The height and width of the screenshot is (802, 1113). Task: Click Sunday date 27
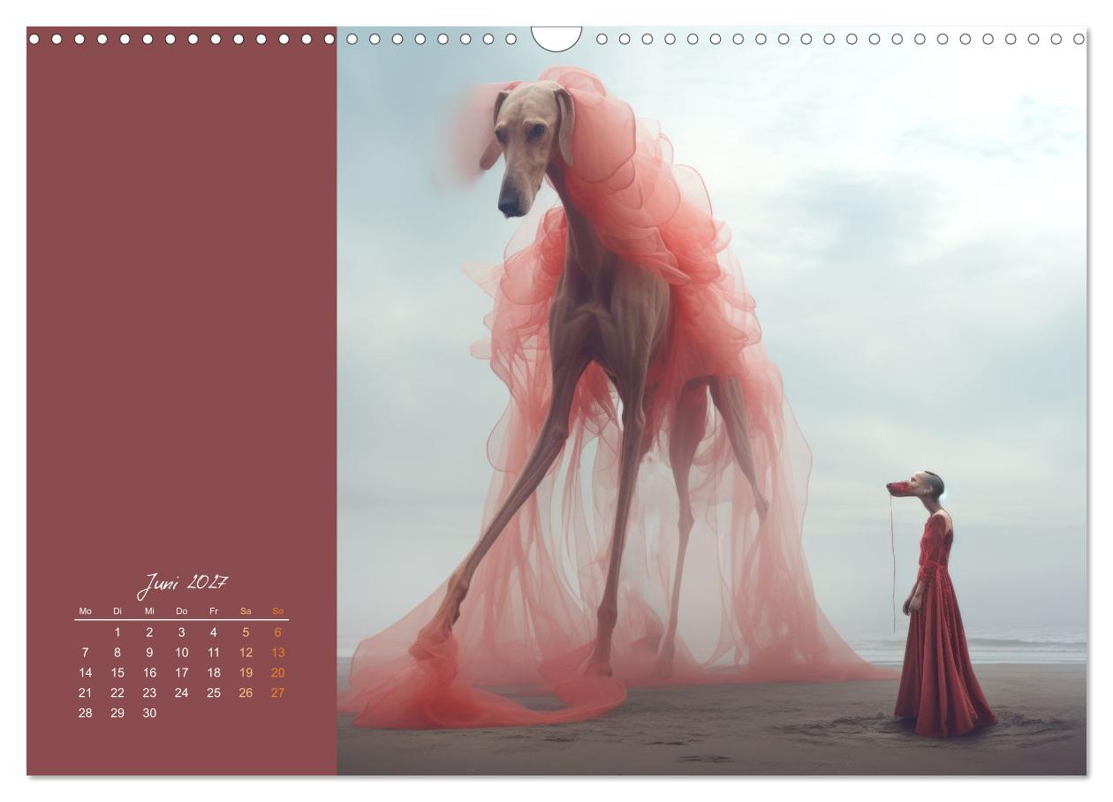(277, 693)
